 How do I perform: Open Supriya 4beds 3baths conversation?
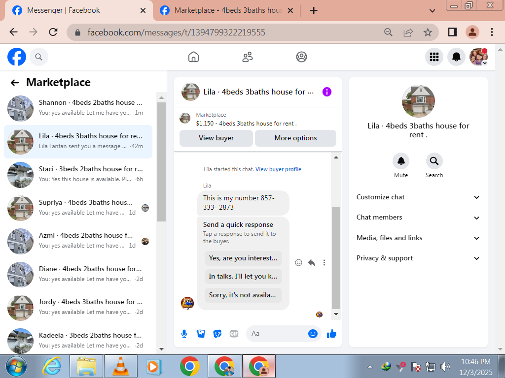pos(78,208)
